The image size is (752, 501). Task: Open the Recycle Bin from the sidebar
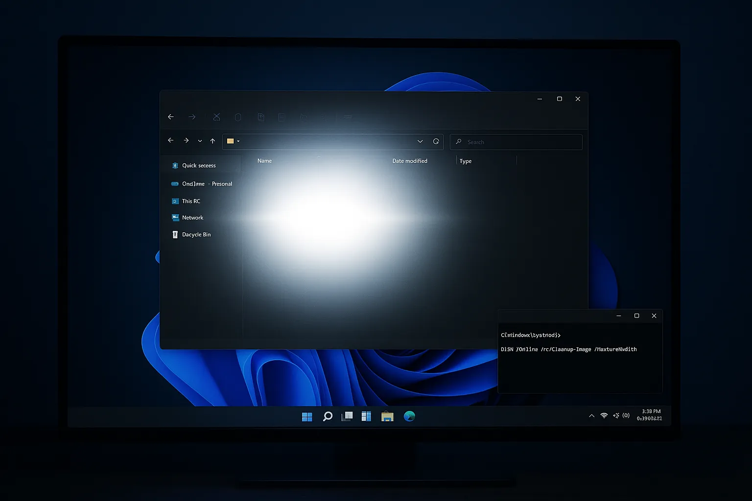[x=197, y=234]
